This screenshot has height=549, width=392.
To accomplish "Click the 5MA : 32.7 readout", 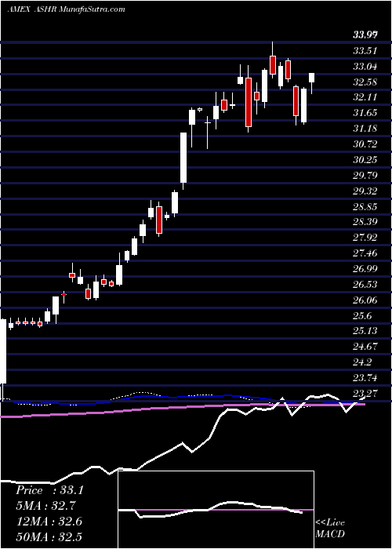I will point(46,506).
